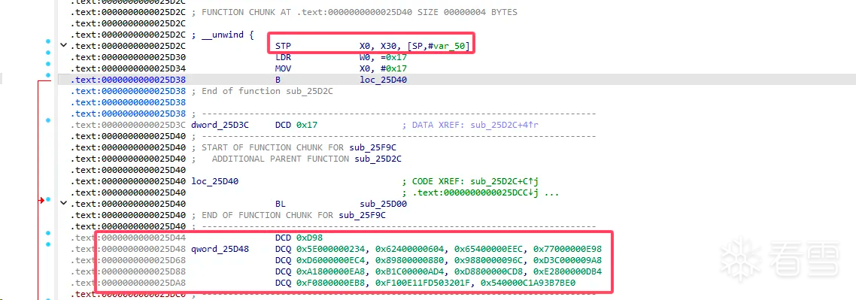Select address .text:0000000000025D88
The height and width of the screenshot is (300, 856).
(x=129, y=271)
